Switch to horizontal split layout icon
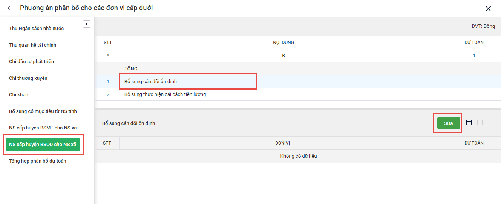 pos(469,122)
